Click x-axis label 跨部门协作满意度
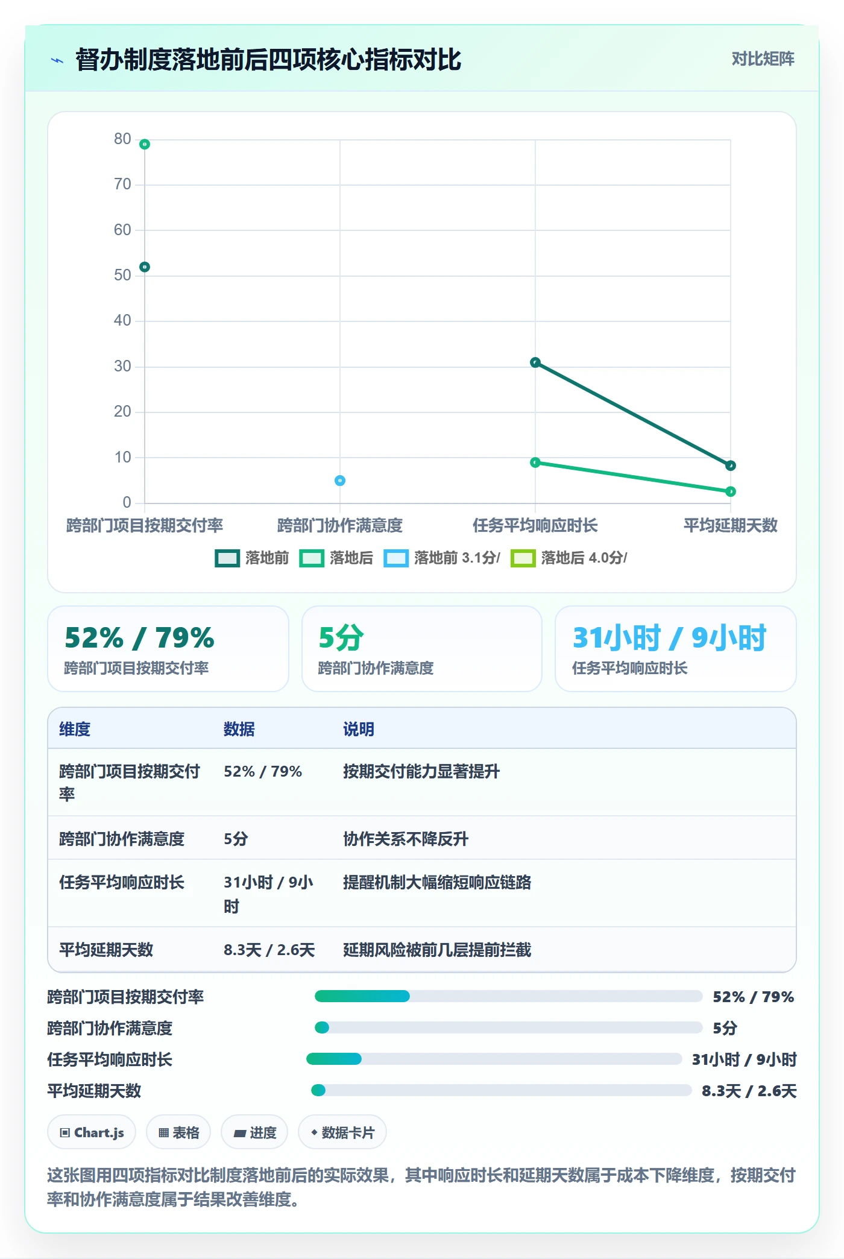The width and height of the screenshot is (844, 1259). (x=340, y=525)
